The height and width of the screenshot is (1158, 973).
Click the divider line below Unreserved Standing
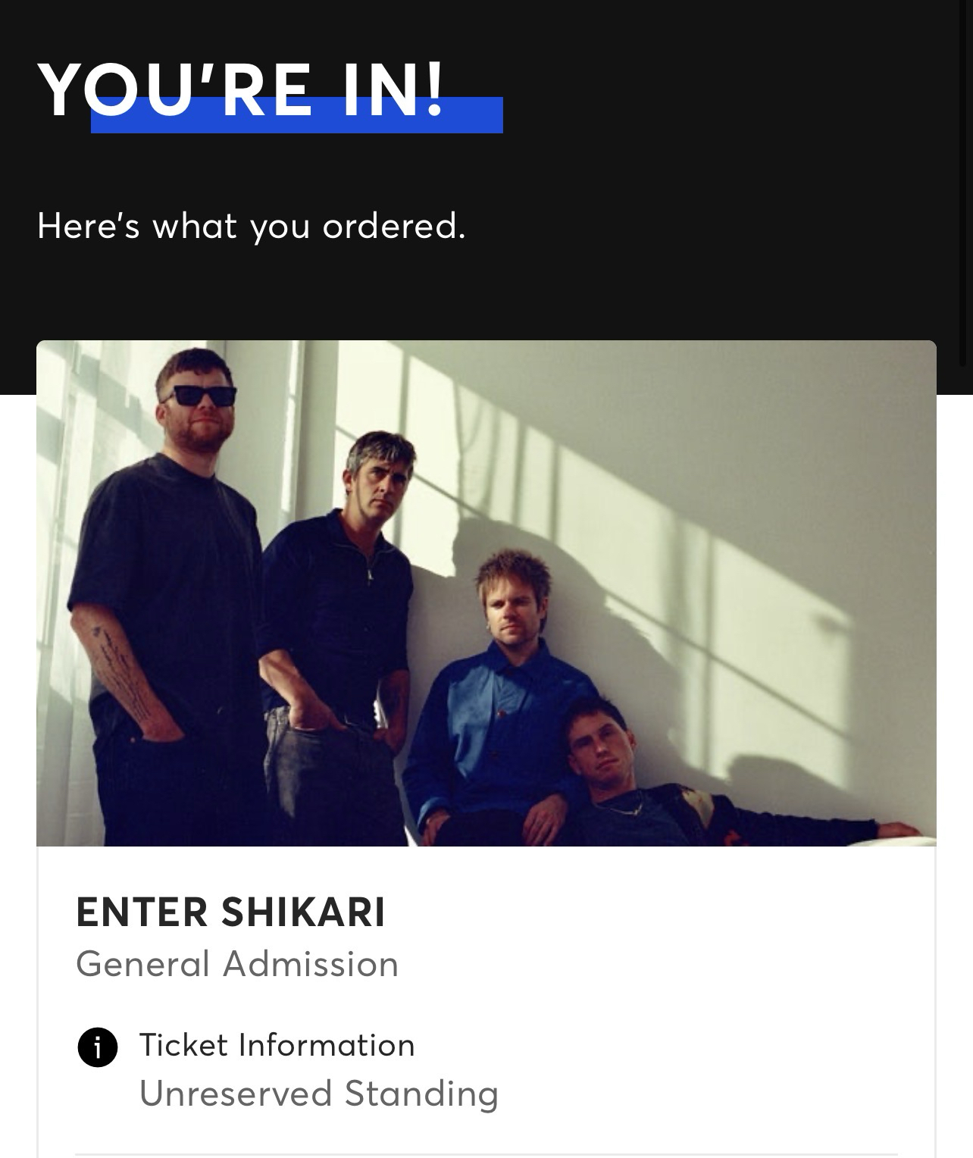pos(485,1155)
